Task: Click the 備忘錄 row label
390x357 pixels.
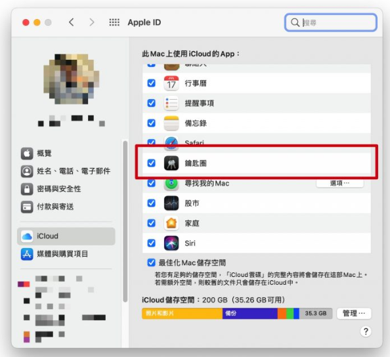Action: (196, 123)
